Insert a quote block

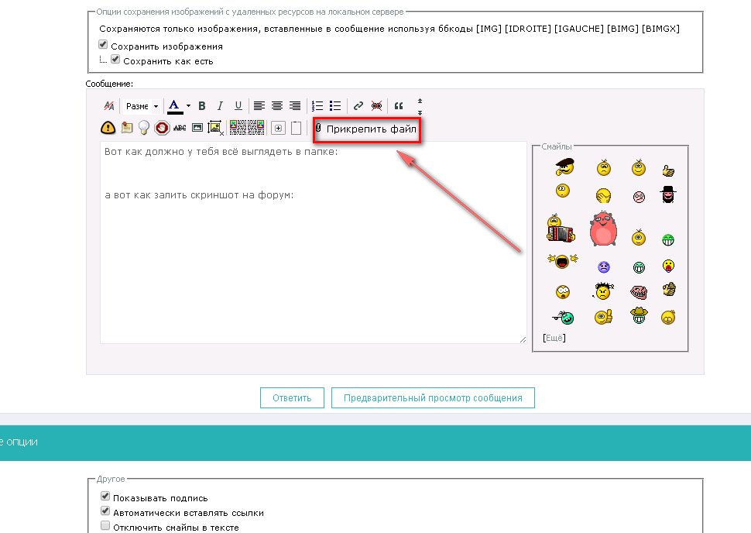(400, 106)
